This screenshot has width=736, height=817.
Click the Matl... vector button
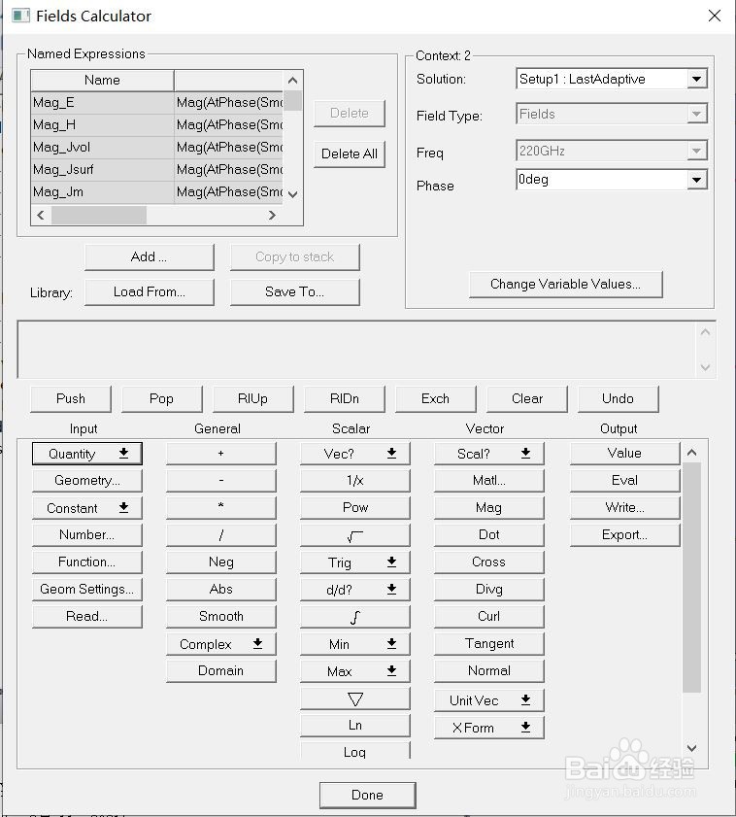click(x=489, y=481)
